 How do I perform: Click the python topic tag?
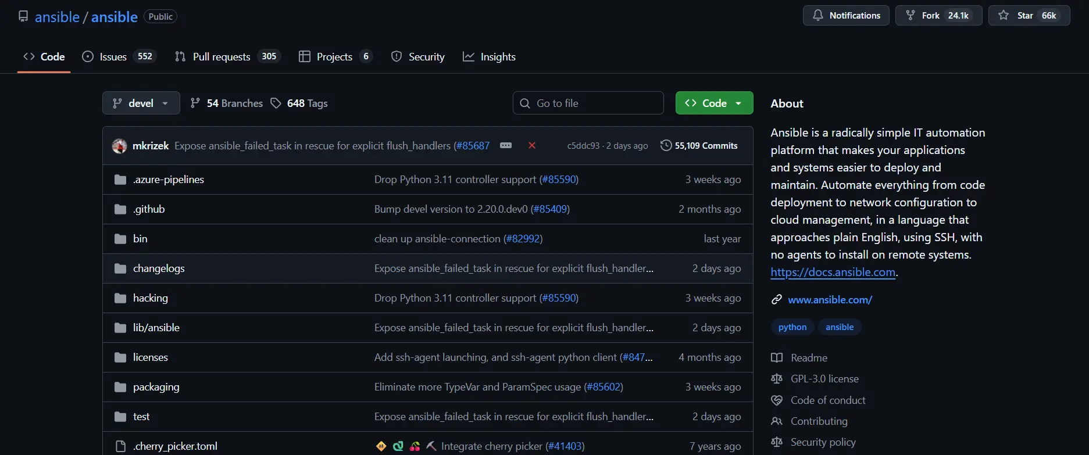tap(792, 327)
